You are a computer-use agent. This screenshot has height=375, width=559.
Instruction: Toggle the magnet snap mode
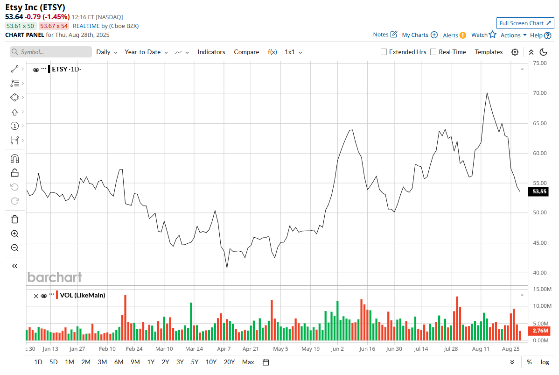(x=14, y=158)
